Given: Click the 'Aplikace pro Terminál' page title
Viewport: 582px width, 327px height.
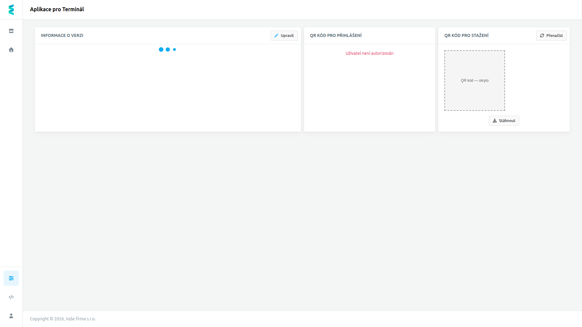Looking at the screenshot, I should pyautogui.click(x=57, y=9).
